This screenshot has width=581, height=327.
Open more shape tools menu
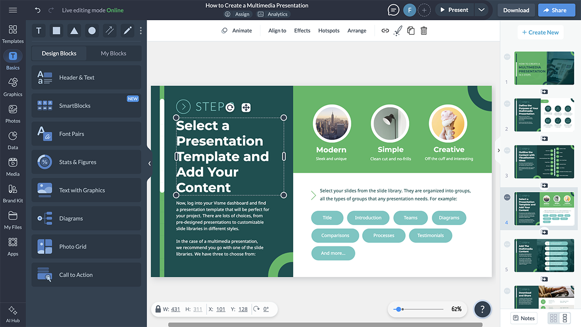141,31
